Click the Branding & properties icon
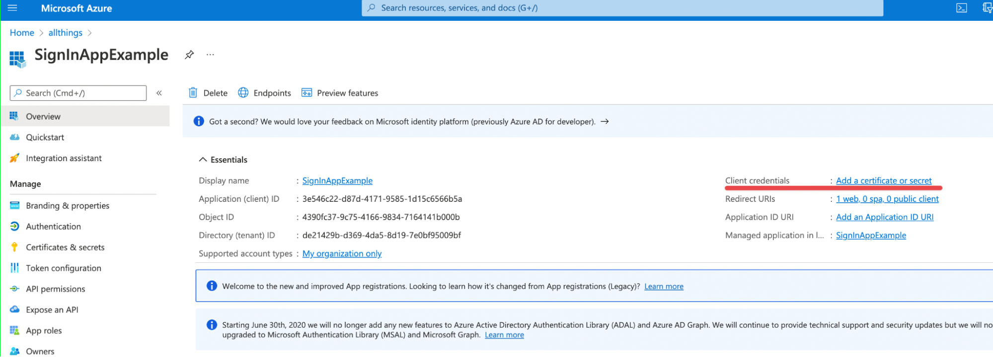This screenshot has height=357, width=993. pos(15,205)
